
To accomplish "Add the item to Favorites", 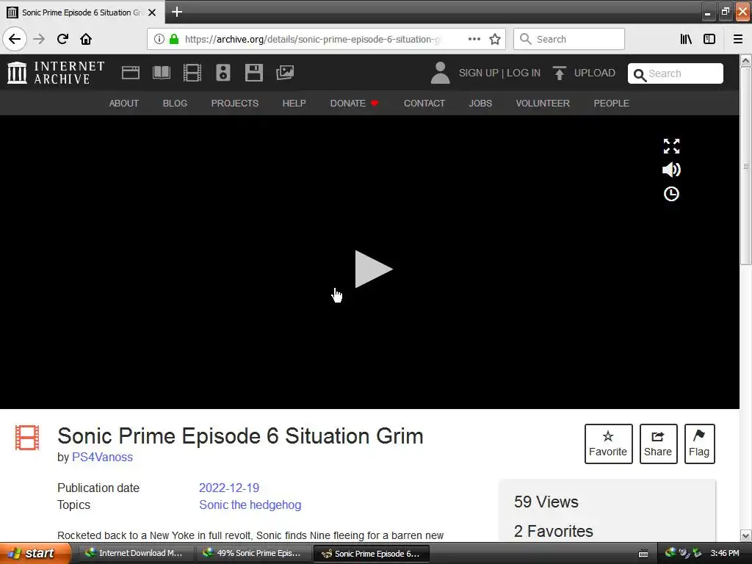I will click(608, 444).
